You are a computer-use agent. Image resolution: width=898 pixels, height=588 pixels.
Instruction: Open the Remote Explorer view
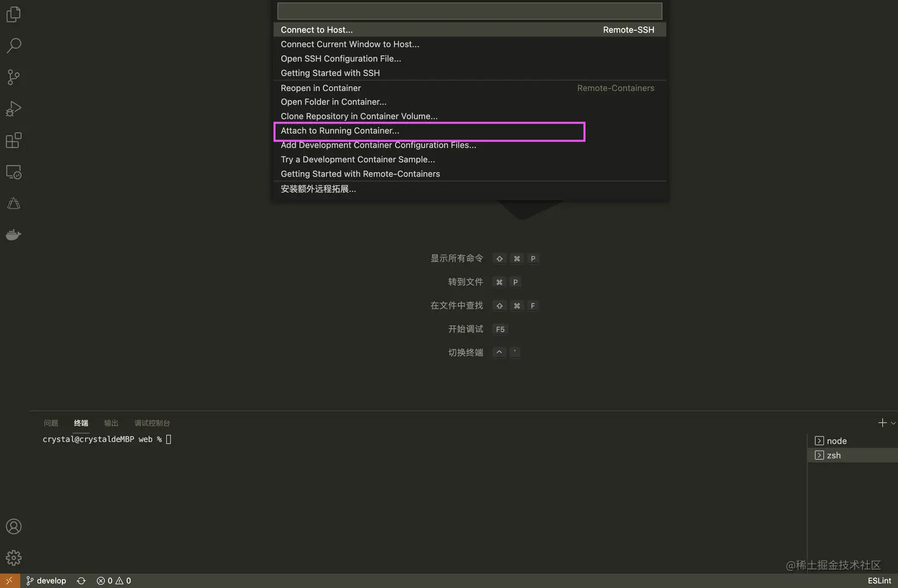coord(14,172)
